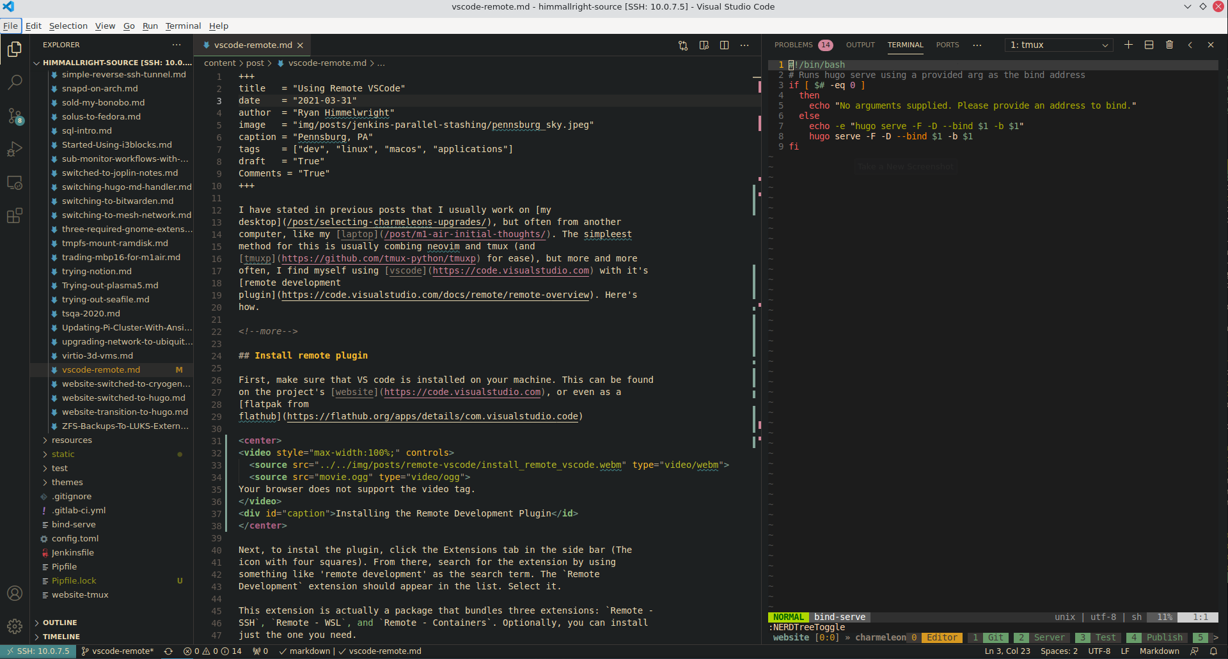The width and height of the screenshot is (1228, 659).
Task: Kill terminal with the trash icon
Action: pyautogui.click(x=1169, y=45)
